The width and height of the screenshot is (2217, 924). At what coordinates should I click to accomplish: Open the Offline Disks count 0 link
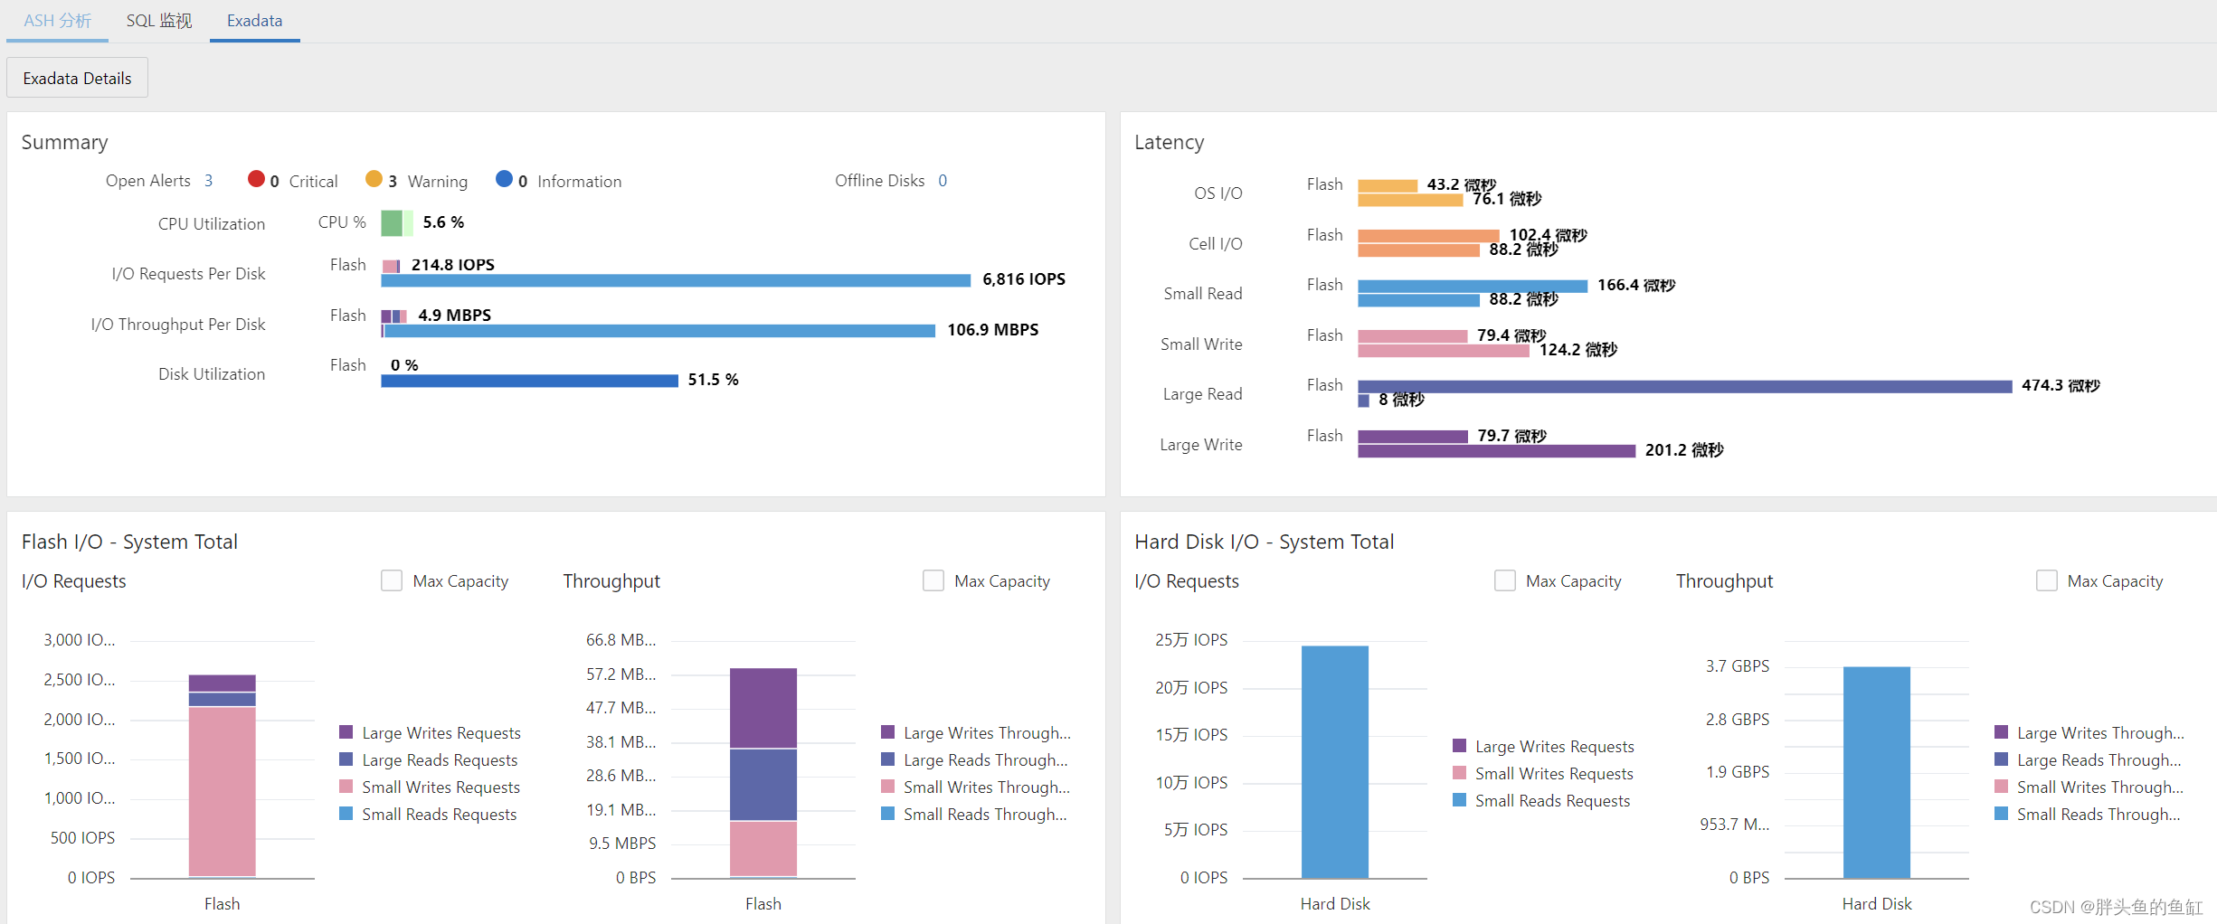(x=943, y=181)
